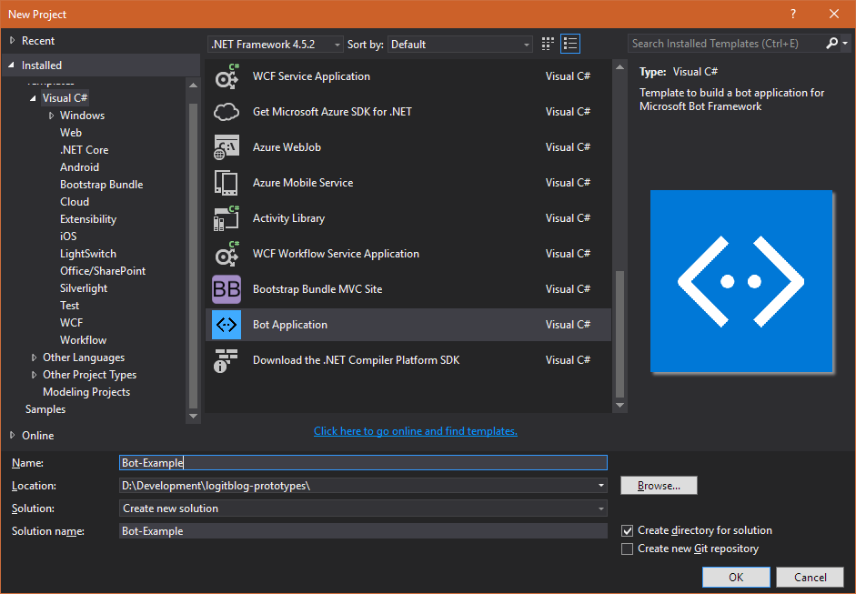The width and height of the screenshot is (856, 594).
Task: Click the Bootstrap Bundle MVC Site icon
Action: (x=226, y=289)
